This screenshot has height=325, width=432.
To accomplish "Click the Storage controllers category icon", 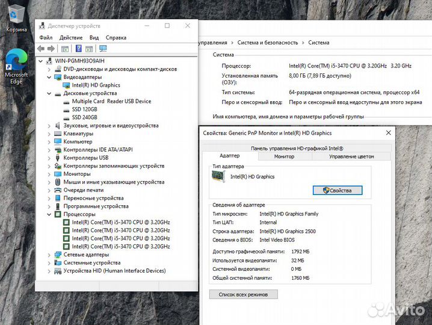I will click(x=58, y=166).
